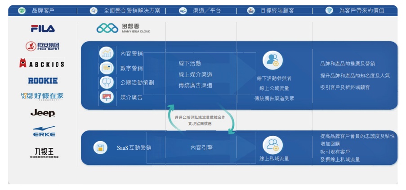Click the Jeep logo
The image size is (406, 190).
[x=43, y=113]
